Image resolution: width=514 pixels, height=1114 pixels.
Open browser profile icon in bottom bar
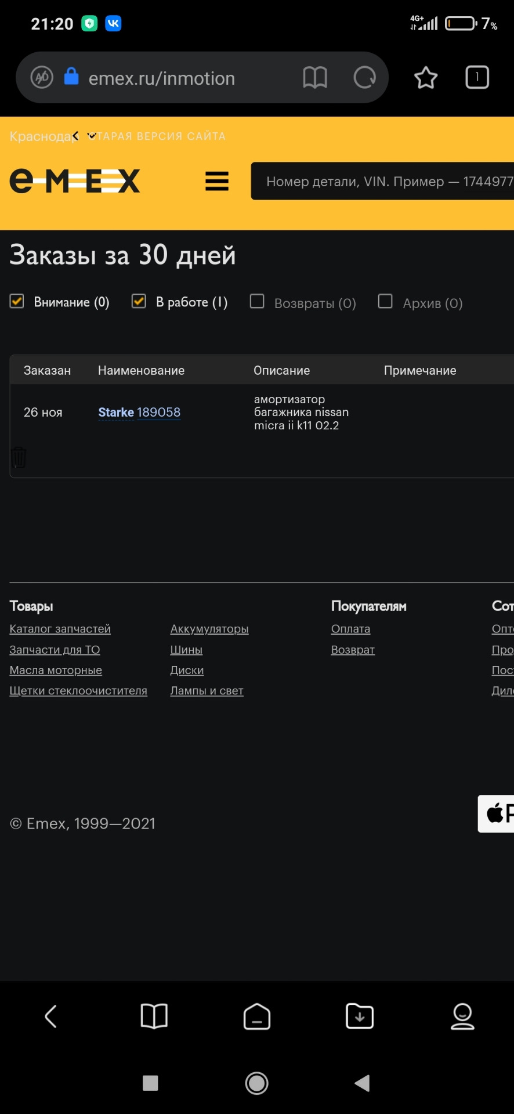pyautogui.click(x=462, y=1016)
